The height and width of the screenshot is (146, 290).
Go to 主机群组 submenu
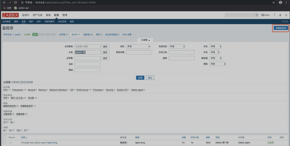click(x=6, y=21)
